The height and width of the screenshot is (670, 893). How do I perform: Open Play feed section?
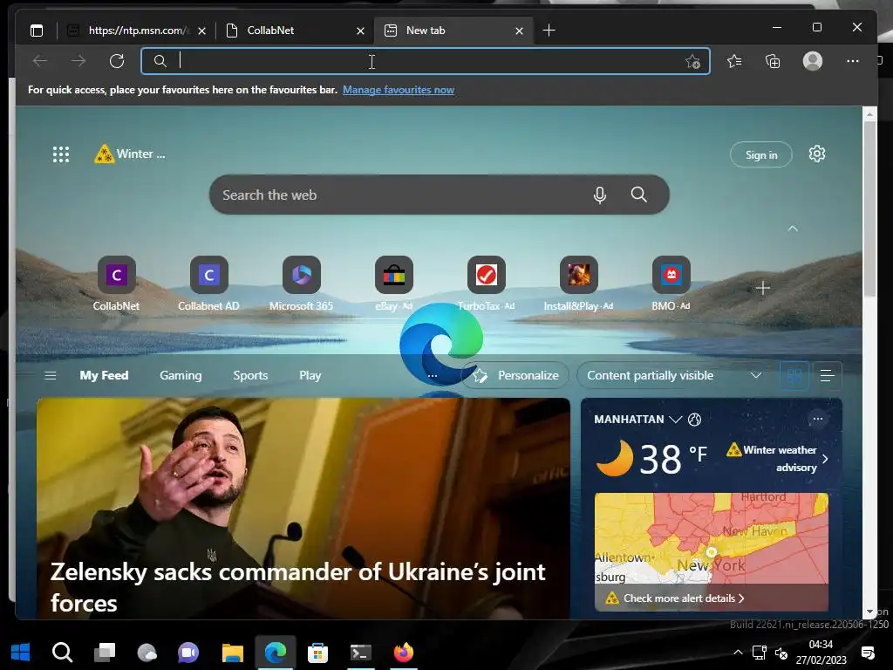[310, 375]
